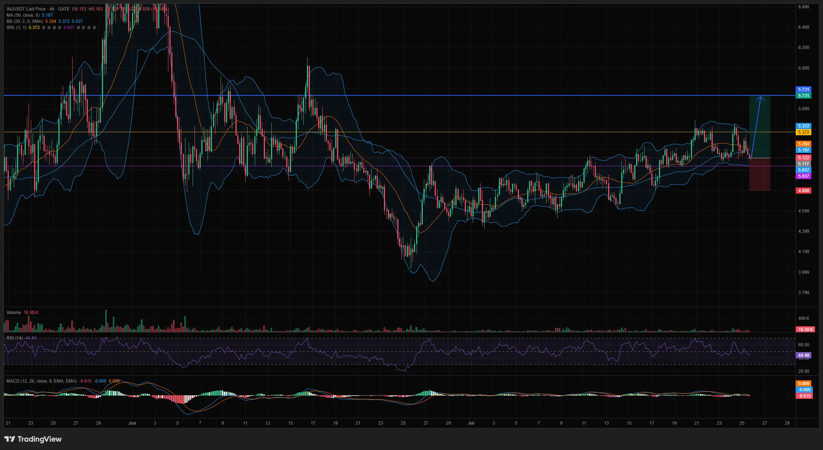This screenshot has height=450, width=823.
Task: Click the 20.00 RSI axis label
Action: (x=804, y=371)
